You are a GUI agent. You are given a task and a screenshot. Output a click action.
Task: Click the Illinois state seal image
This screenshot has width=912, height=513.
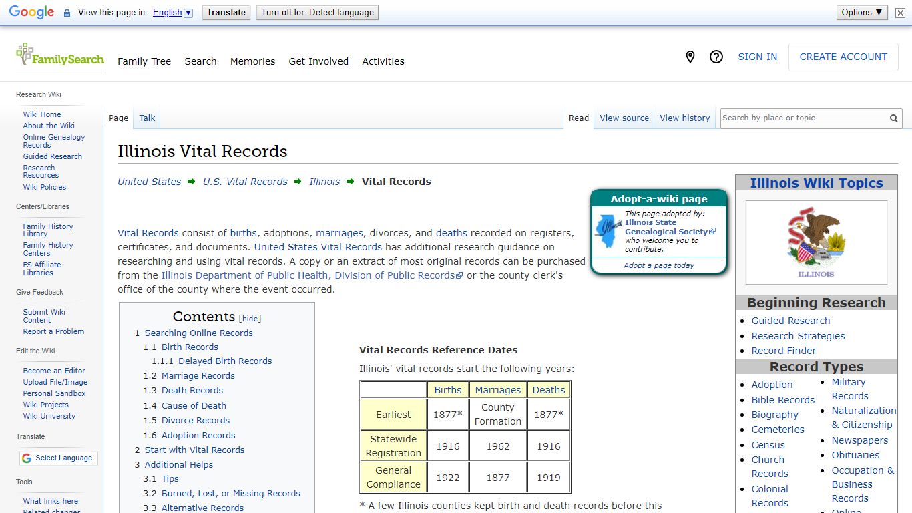(816, 242)
